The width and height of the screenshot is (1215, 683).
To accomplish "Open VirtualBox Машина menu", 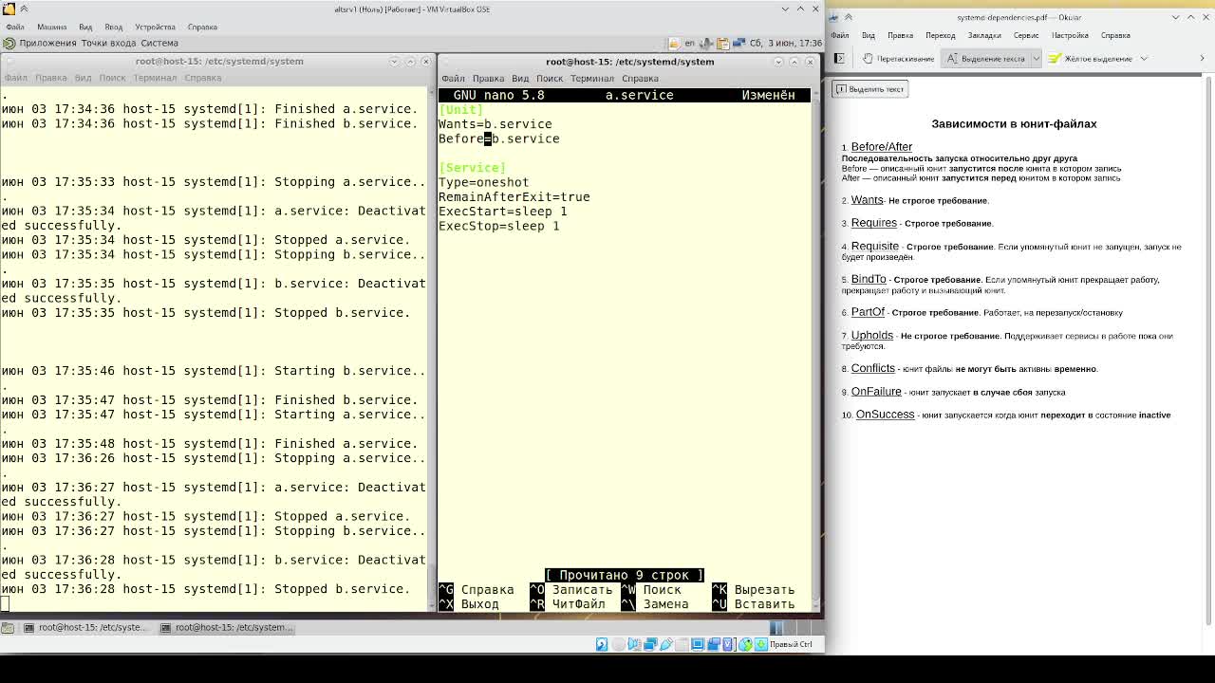I will [51, 27].
